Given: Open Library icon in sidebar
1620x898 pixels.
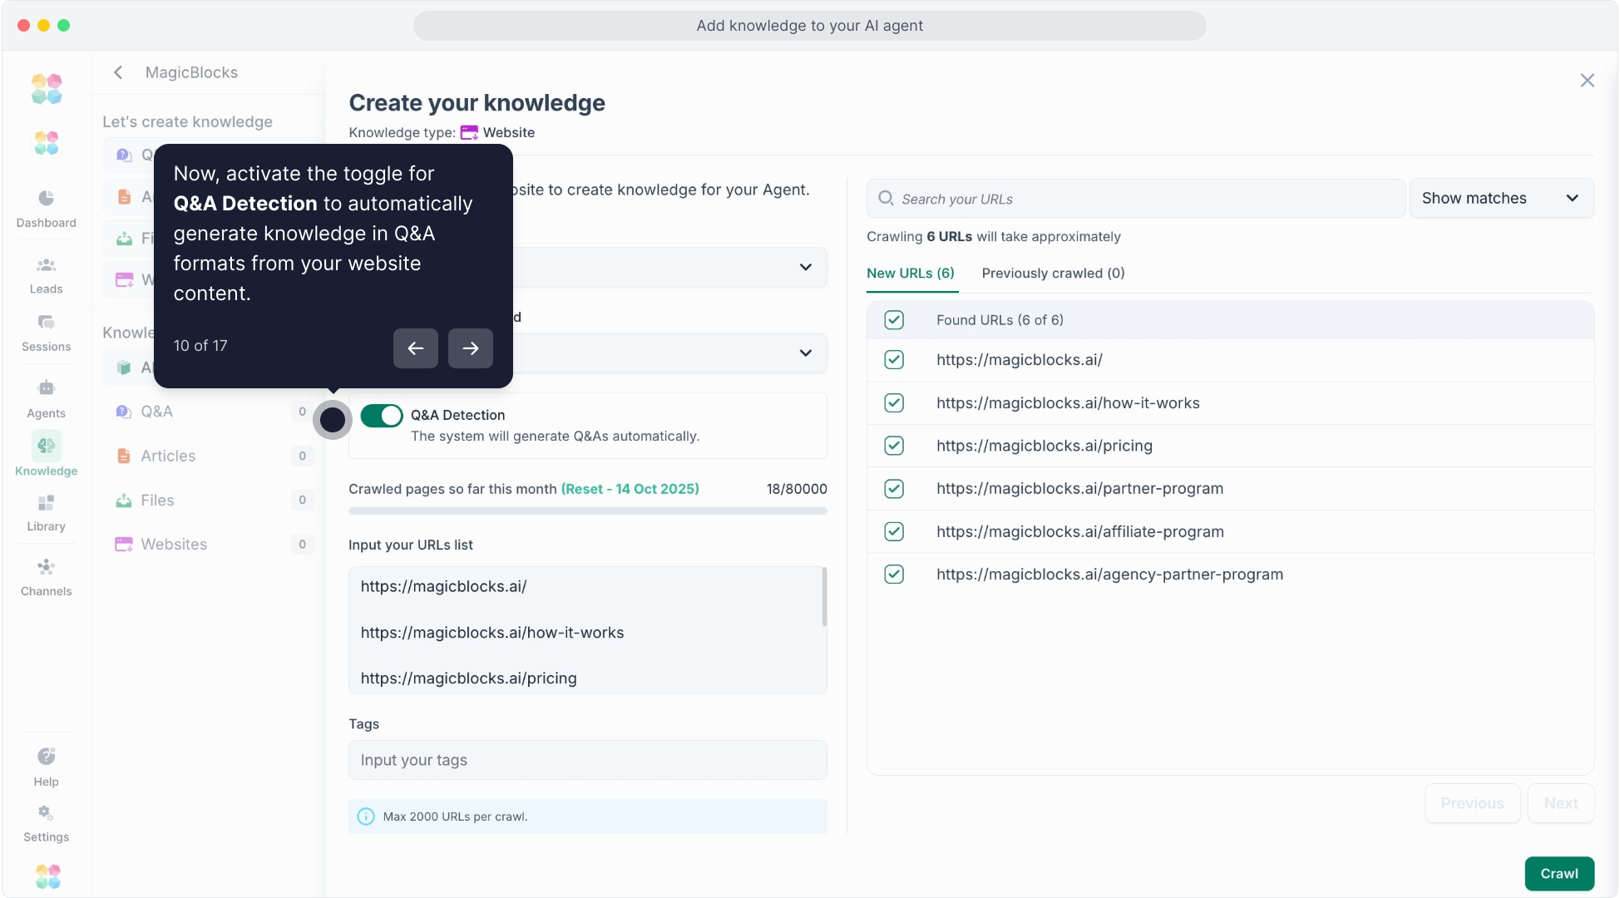Looking at the screenshot, I should point(46,503).
